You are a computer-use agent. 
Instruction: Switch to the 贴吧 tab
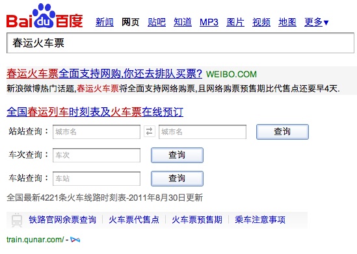157,22
